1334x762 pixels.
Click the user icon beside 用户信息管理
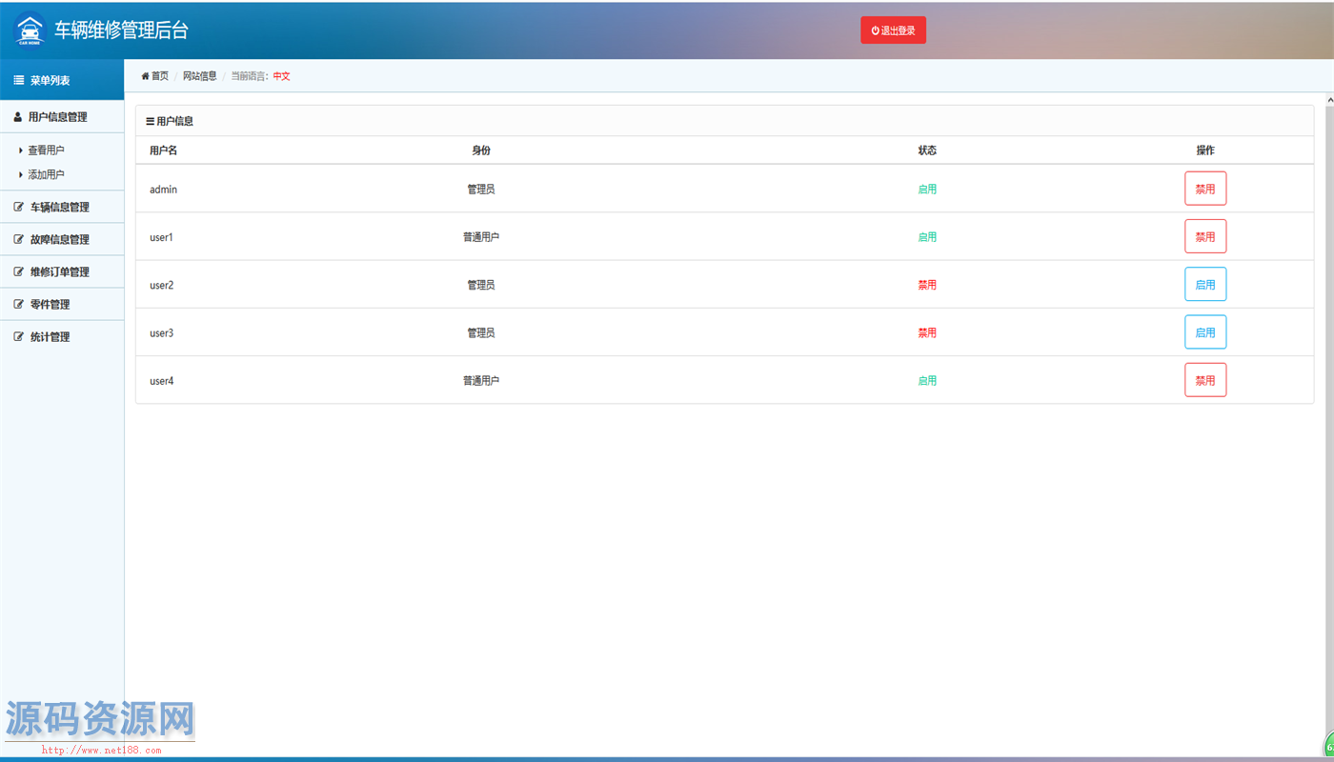coord(18,117)
